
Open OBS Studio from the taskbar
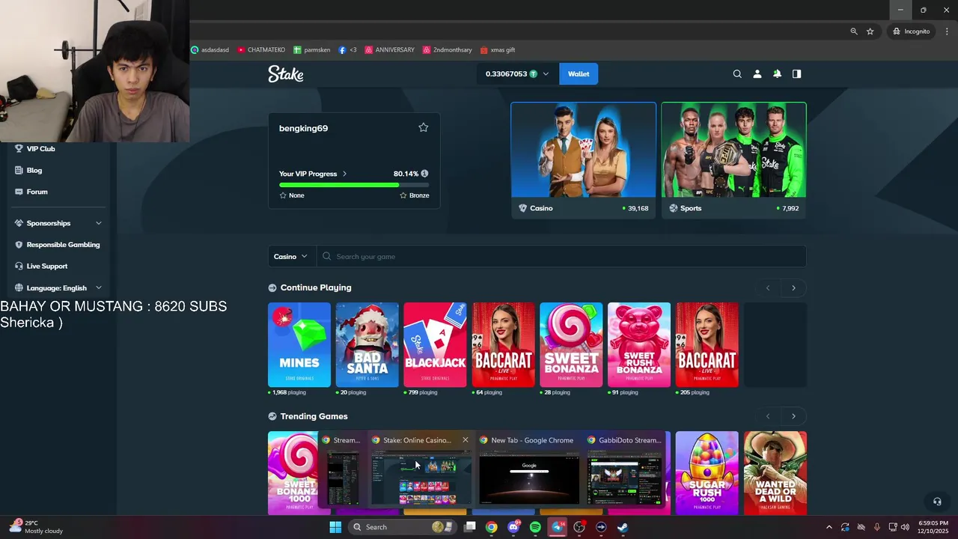click(579, 527)
